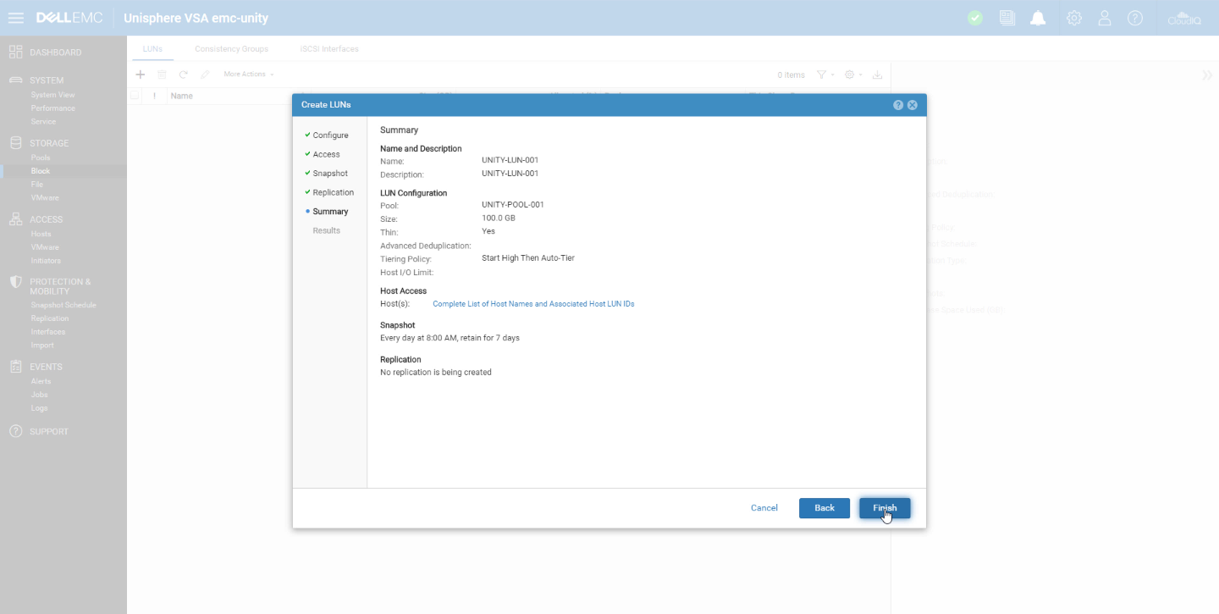1219x614 pixels.
Task: Go to the Snapshot wizard step
Action: [330, 174]
